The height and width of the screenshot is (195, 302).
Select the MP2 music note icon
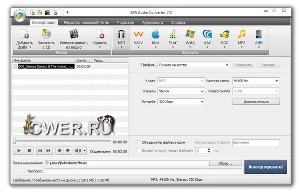(x=242, y=35)
